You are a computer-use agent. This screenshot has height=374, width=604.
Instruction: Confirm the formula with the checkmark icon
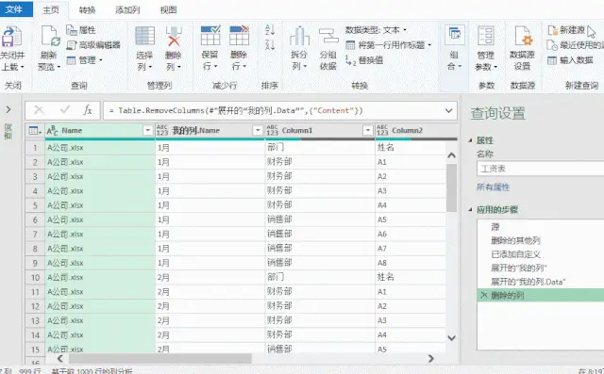65,110
